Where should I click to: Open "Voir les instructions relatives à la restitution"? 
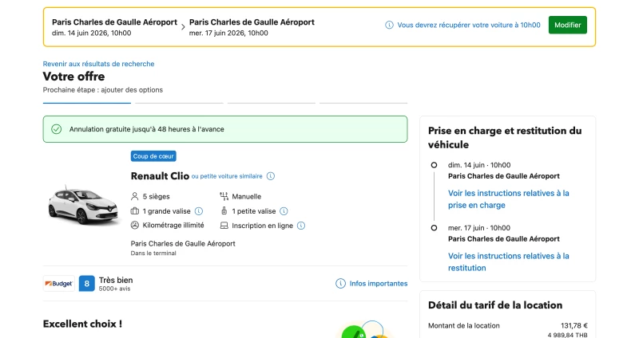tap(508, 262)
